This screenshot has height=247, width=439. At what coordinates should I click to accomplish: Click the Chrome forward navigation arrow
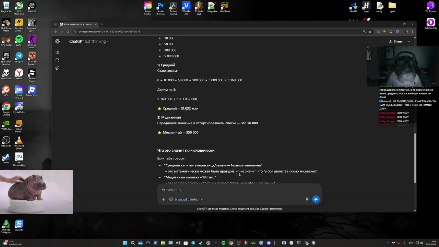[62, 32]
